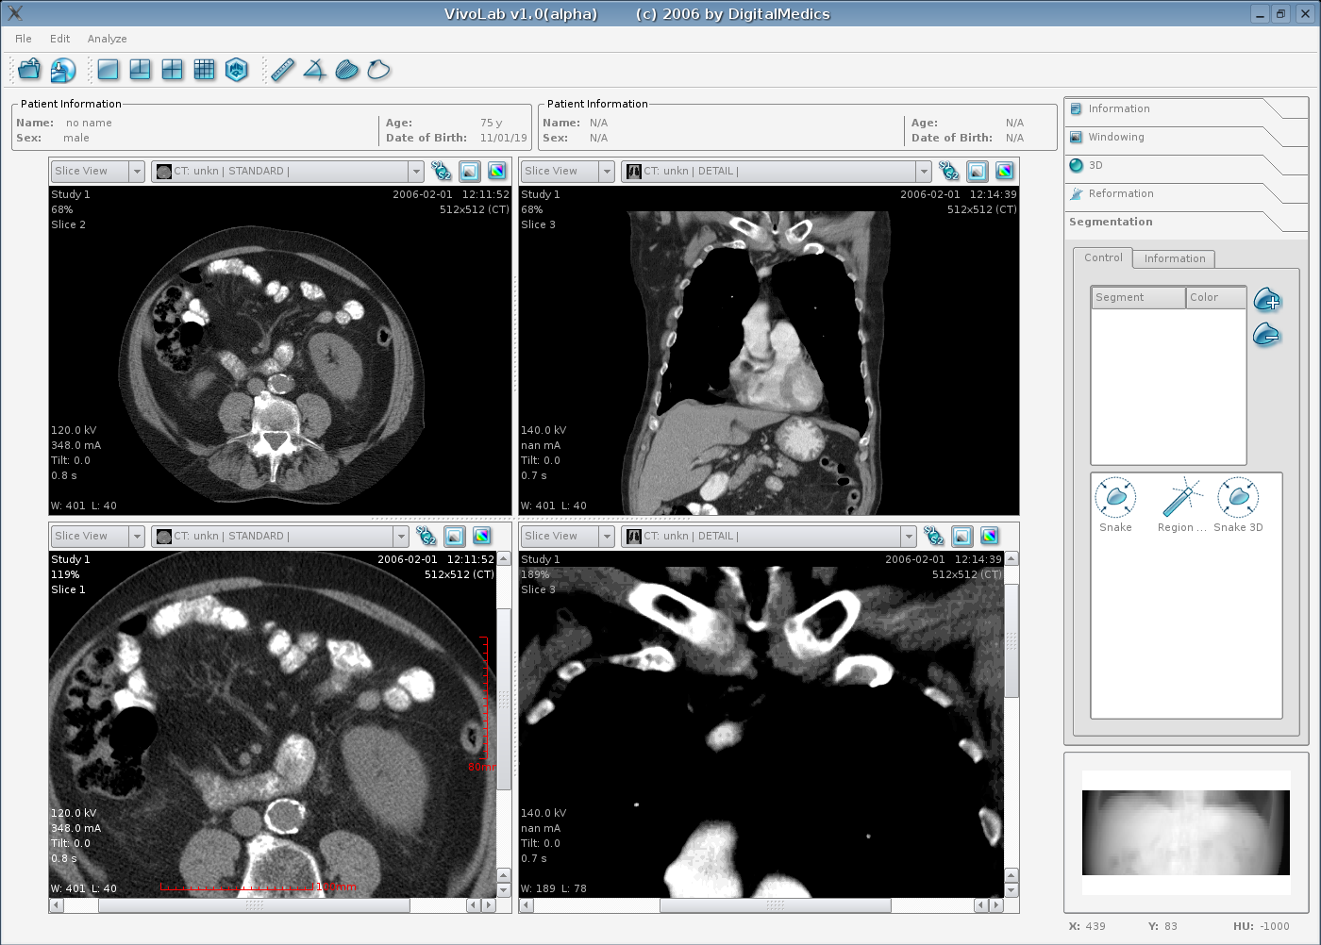Click the color map icon in top-left viewer
Image resolution: width=1321 pixels, height=945 pixels.
click(x=497, y=171)
